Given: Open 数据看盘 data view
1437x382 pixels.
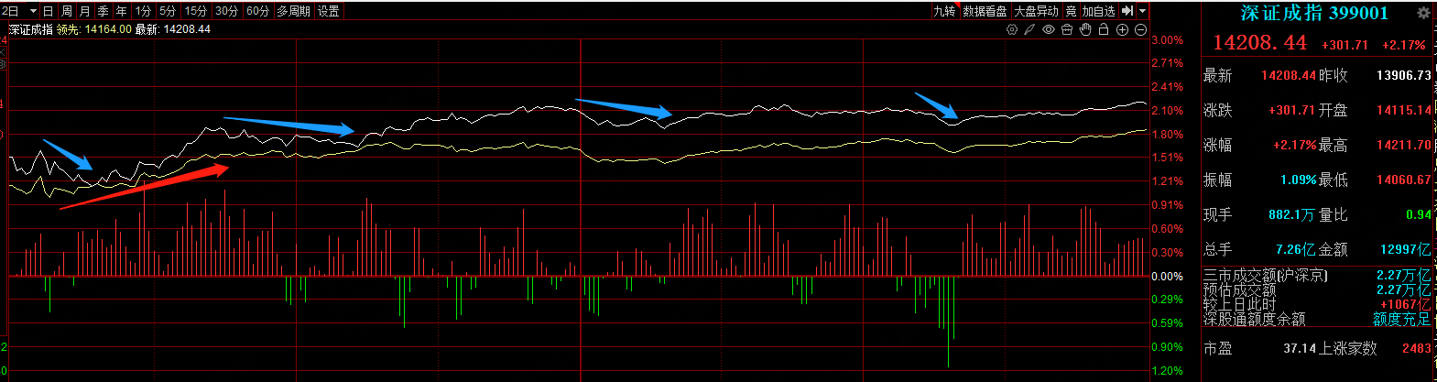Looking at the screenshot, I should pos(985,11).
